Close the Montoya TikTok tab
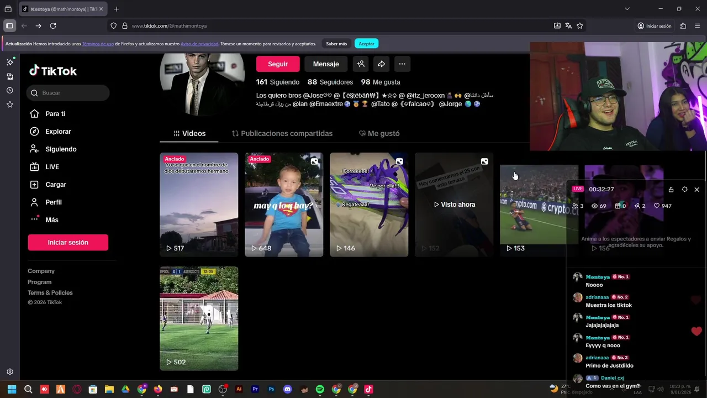This screenshot has height=398, width=707. 101,9
